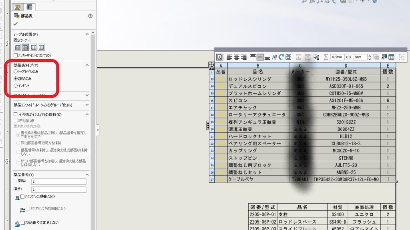Image resolution: width=410 pixels, height=230 pixels.
Task: Collapse the テーブル位置 section
Action: (87, 34)
